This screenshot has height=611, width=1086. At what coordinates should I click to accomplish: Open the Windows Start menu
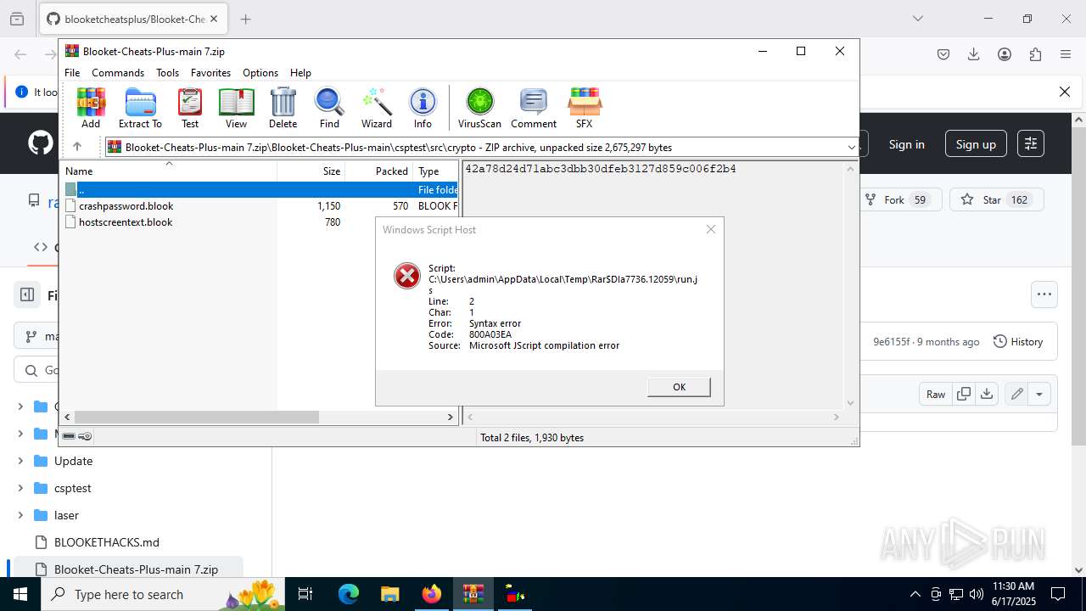coord(20,594)
